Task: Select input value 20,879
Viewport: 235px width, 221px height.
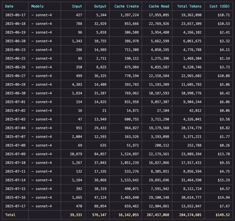Action: pos(76,154)
